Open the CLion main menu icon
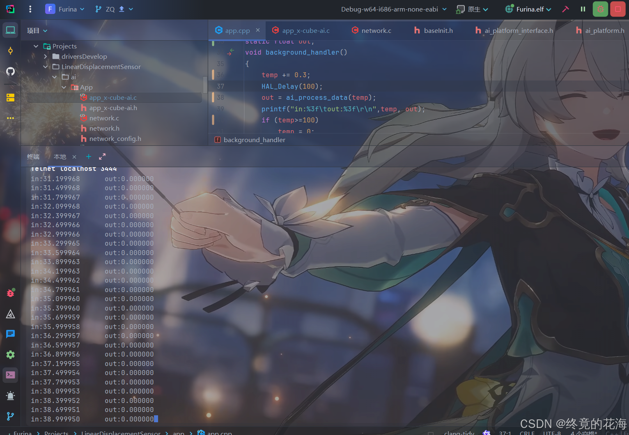The width and height of the screenshot is (629, 435). [10, 9]
